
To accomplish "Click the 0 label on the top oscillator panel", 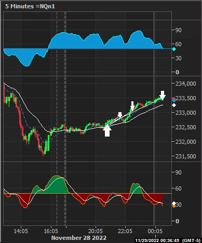I will (x=177, y=72).
